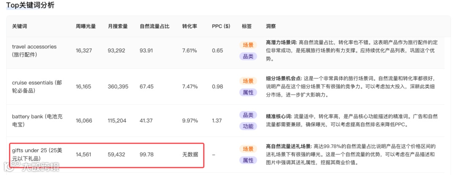Click organic traffic share 67.45
This screenshot has width=457, height=175.
[x=146, y=87]
